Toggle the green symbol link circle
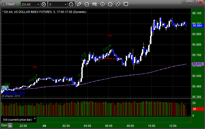This screenshot has height=129, width=205. click(17, 4)
